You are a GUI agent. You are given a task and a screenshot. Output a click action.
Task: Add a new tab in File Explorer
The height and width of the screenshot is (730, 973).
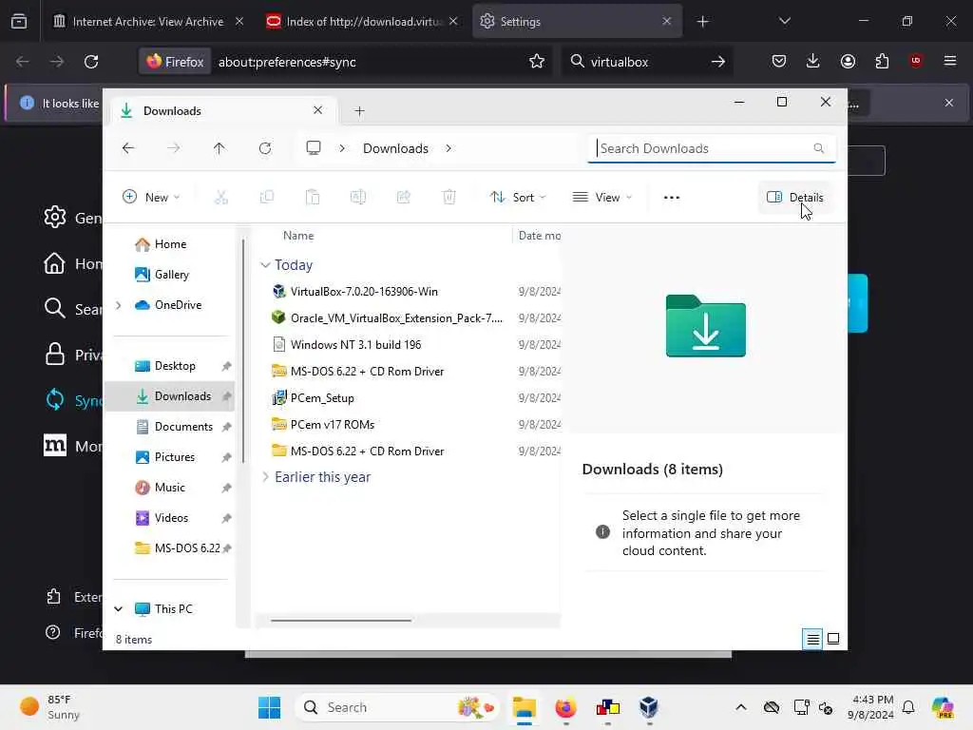point(359,111)
